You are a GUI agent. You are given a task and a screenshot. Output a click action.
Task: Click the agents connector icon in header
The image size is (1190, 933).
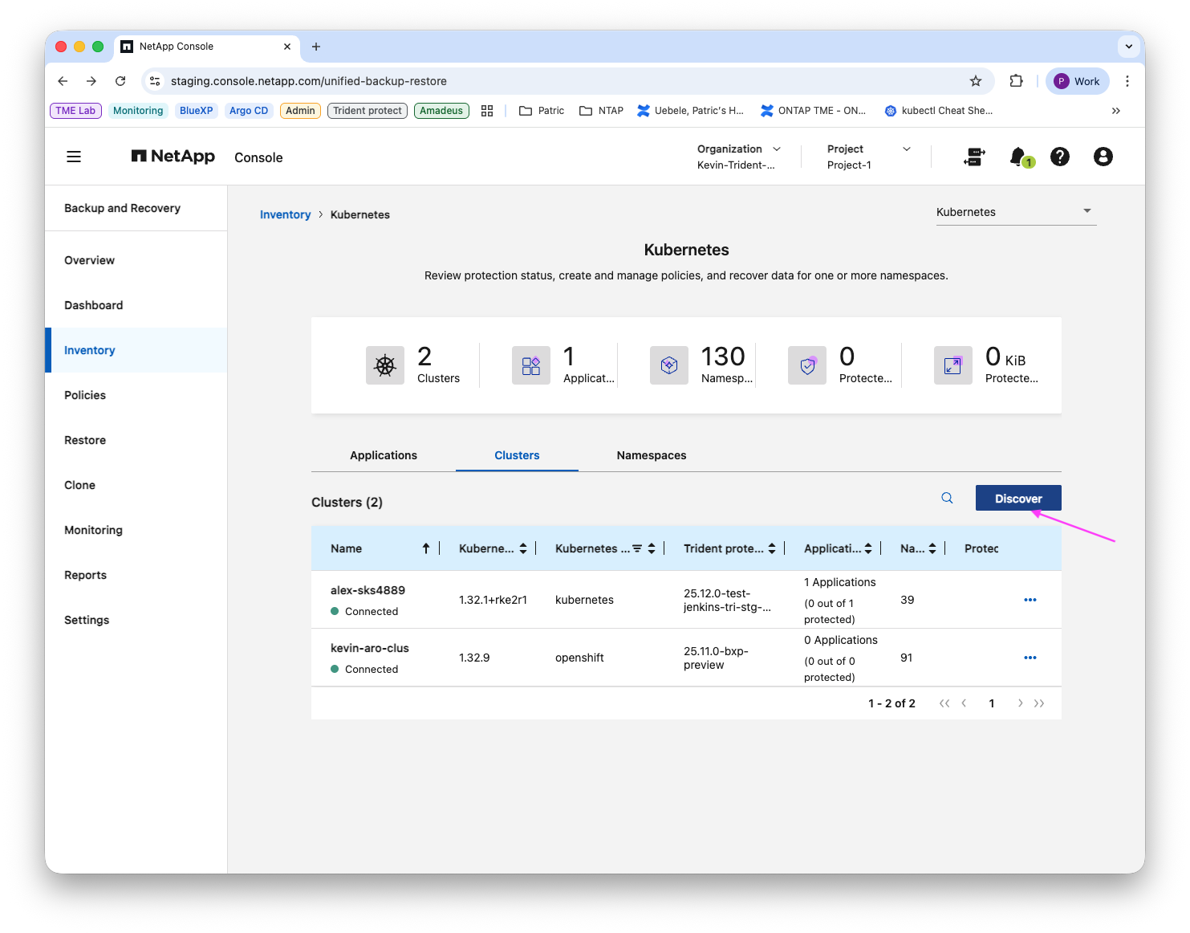[974, 157]
